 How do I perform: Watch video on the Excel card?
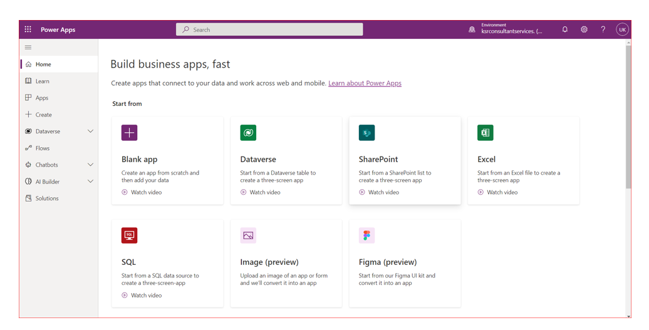(x=497, y=192)
